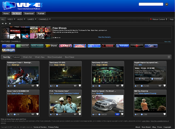Open the Animation channel badge
This screenshot has height=129, width=175.
pyautogui.click(x=122, y=46)
